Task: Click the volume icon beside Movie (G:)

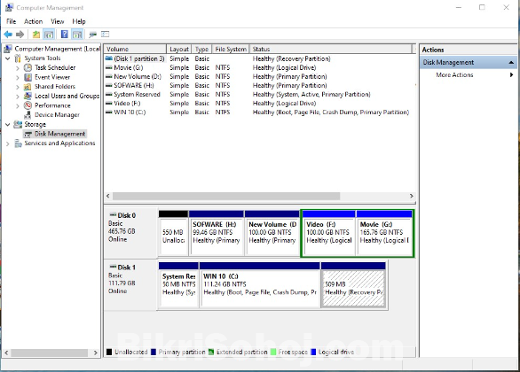Action: click(x=109, y=67)
